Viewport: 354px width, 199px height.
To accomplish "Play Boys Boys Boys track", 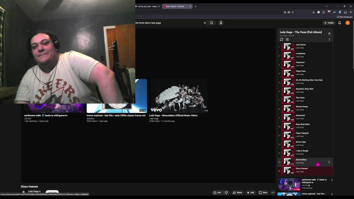I will click(x=305, y=126).
